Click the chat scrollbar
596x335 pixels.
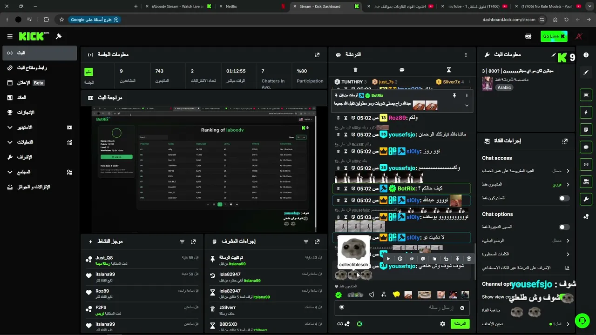click(x=474, y=261)
